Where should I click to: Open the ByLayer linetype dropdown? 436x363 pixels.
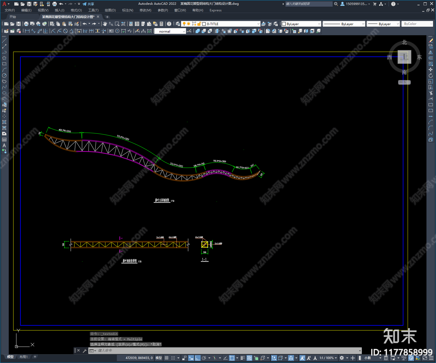tap(344, 24)
